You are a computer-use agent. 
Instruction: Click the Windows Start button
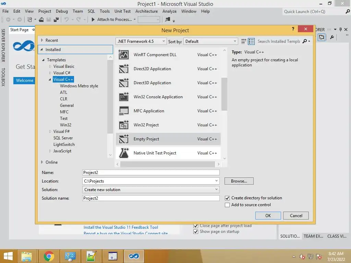pyautogui.click(x=8, y=256)
